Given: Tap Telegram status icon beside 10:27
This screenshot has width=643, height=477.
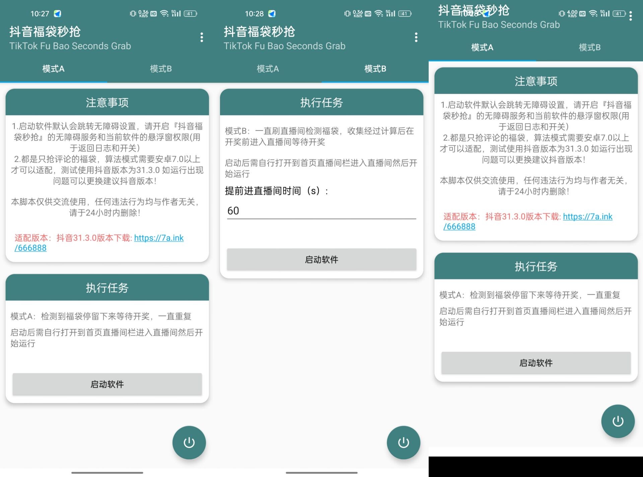Looking at the screenshot, I should click(x=58, y=14).
